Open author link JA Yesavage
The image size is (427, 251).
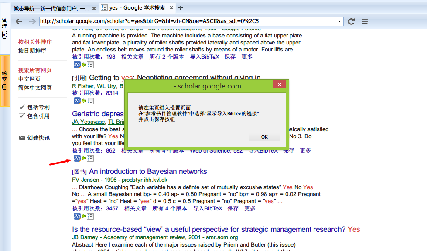click(x=89, y=122)
